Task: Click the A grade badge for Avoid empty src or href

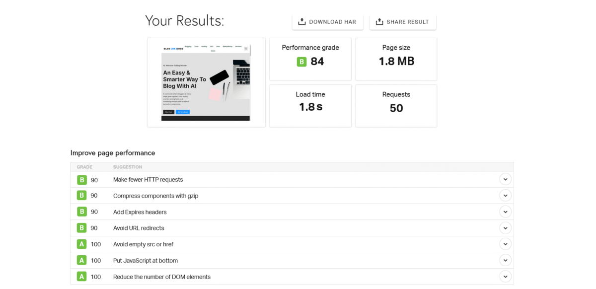Action: (81, 244)
